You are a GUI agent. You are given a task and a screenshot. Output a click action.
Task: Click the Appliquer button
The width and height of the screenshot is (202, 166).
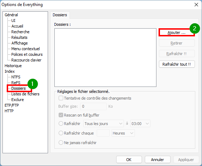pyautogui.click(x=186, y=160)
